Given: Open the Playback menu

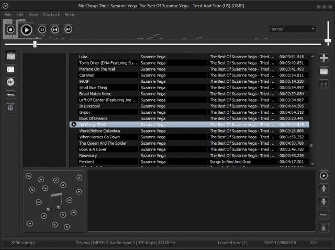Looking at the screenshot, I should point(51,15).
